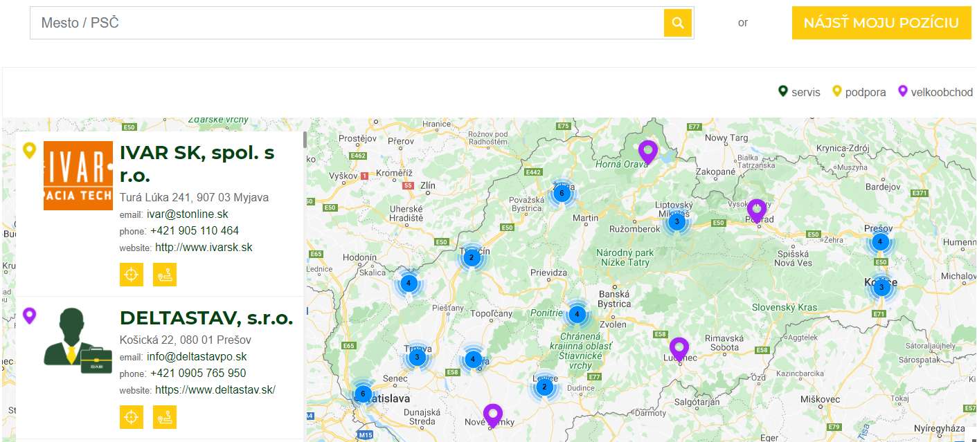Open website http://www.ivarsk.sk
977x442 pixels.
click(204, 248)
